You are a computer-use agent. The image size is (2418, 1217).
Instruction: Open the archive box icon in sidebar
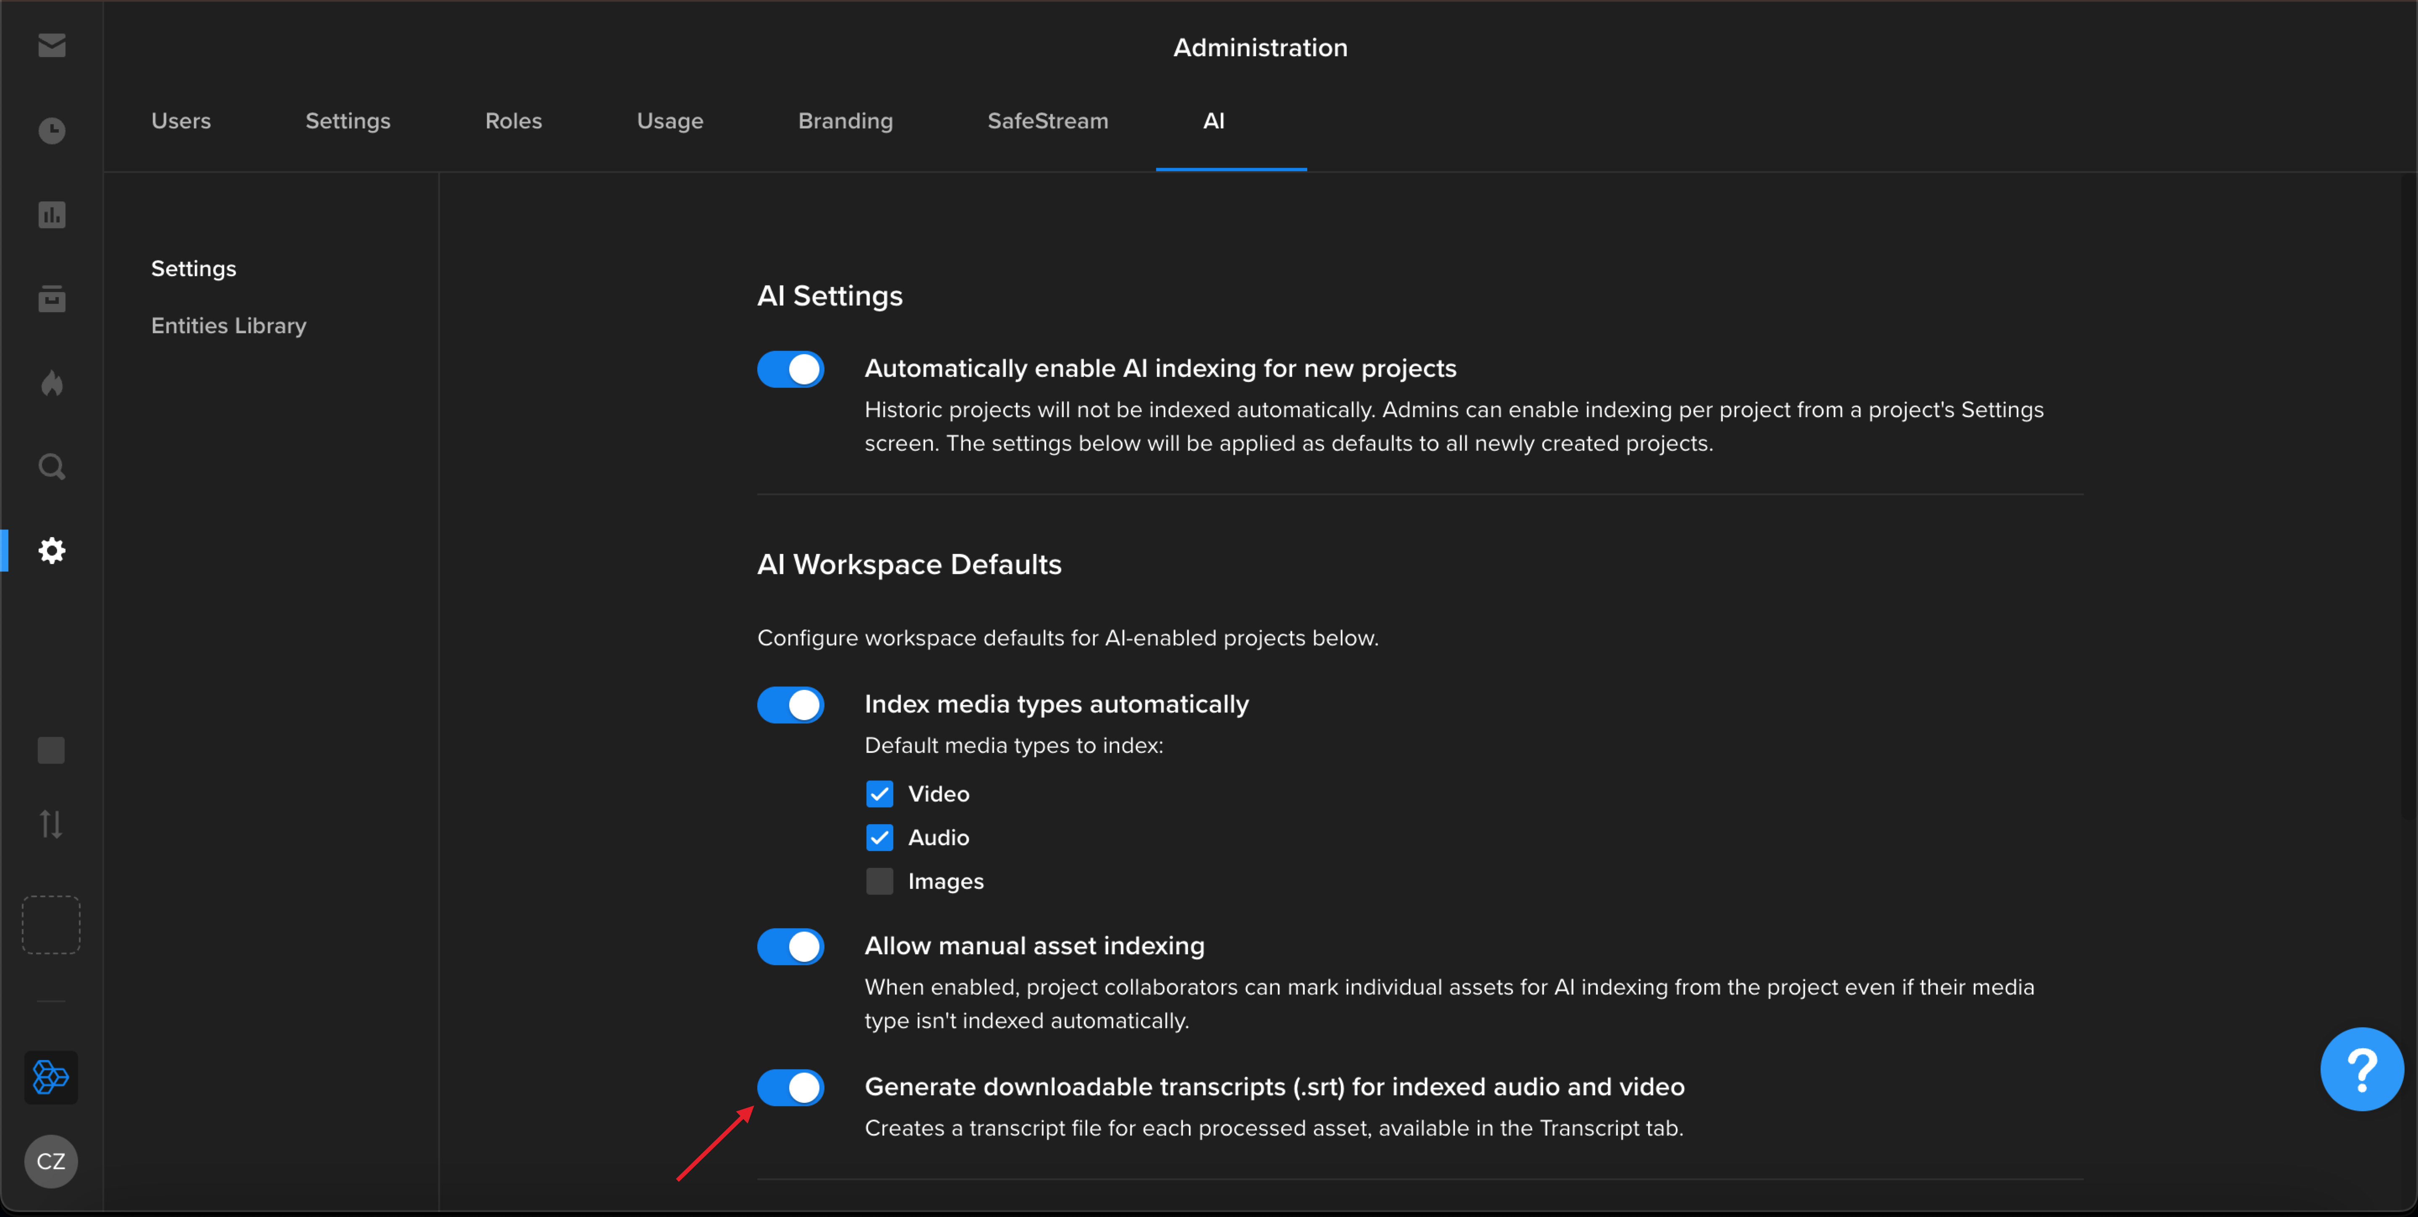pos(52,298)
